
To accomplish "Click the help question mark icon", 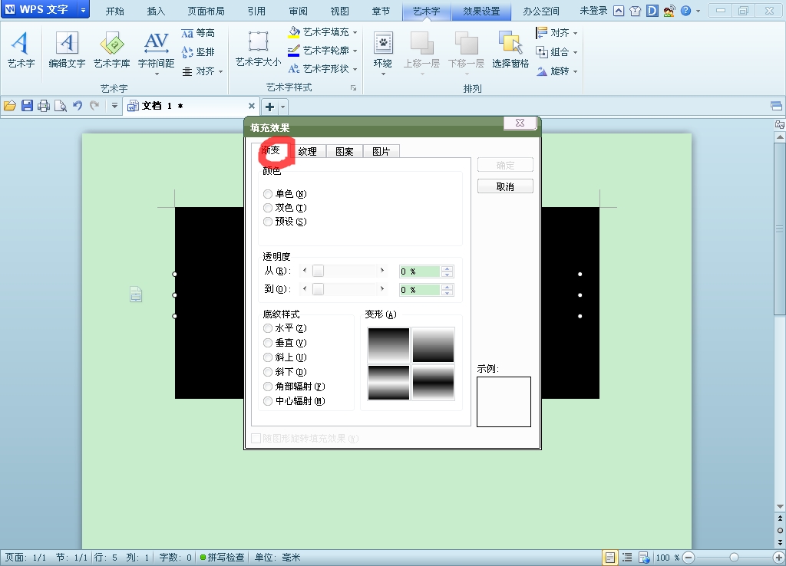I will 685,11.
